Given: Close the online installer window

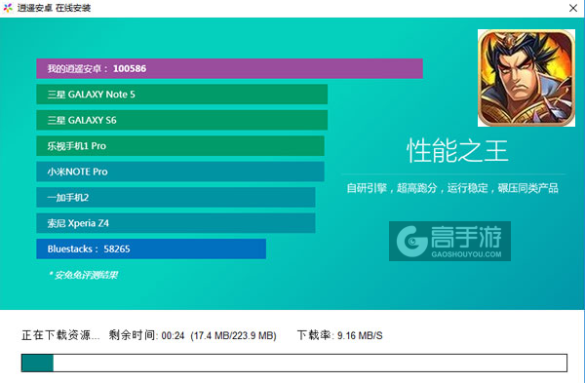Looking at the screenshot, I should tap(573, 8).
